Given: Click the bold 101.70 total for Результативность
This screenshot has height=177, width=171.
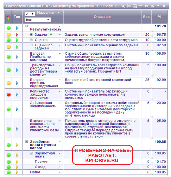Looking at the screenshot, I should [160, 26].
